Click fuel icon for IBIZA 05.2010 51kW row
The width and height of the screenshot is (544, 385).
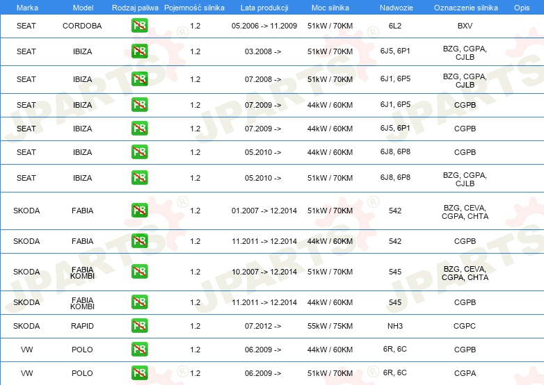pyautogui.click(x=139, y=177)
